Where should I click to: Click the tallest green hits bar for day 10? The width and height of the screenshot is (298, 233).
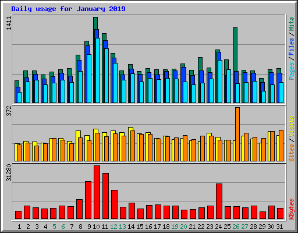pos(95,23)
